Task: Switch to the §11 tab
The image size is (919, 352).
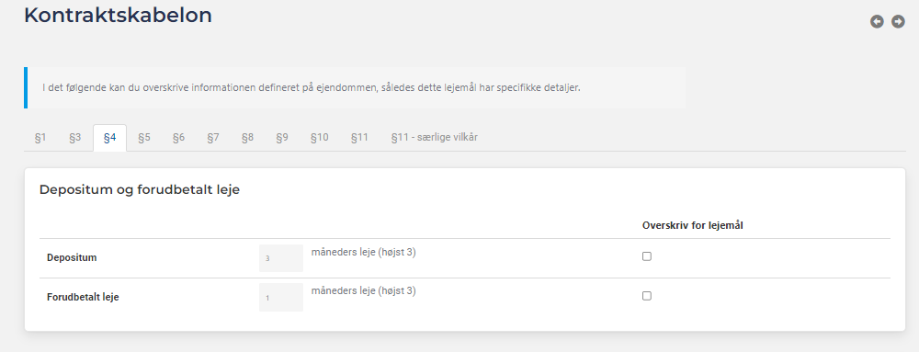Action: click(x=360, y=138)
